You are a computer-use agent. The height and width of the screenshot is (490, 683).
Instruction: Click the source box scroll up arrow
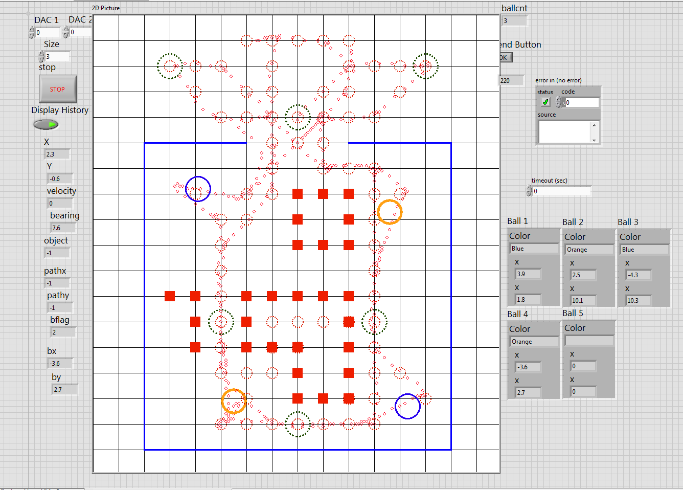point(594,125)
